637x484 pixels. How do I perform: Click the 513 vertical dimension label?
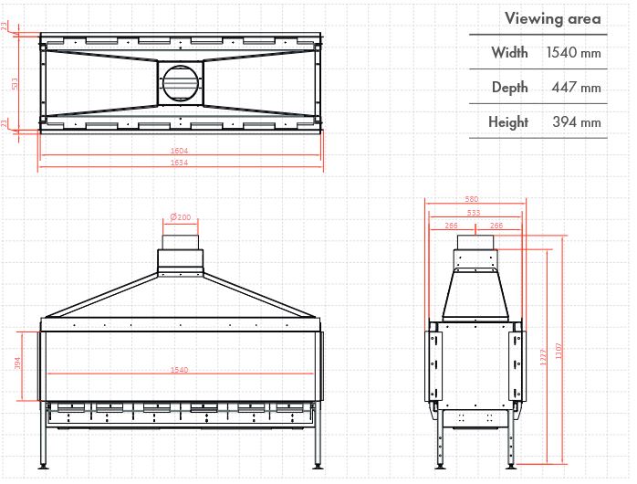[x=15, y=83]
